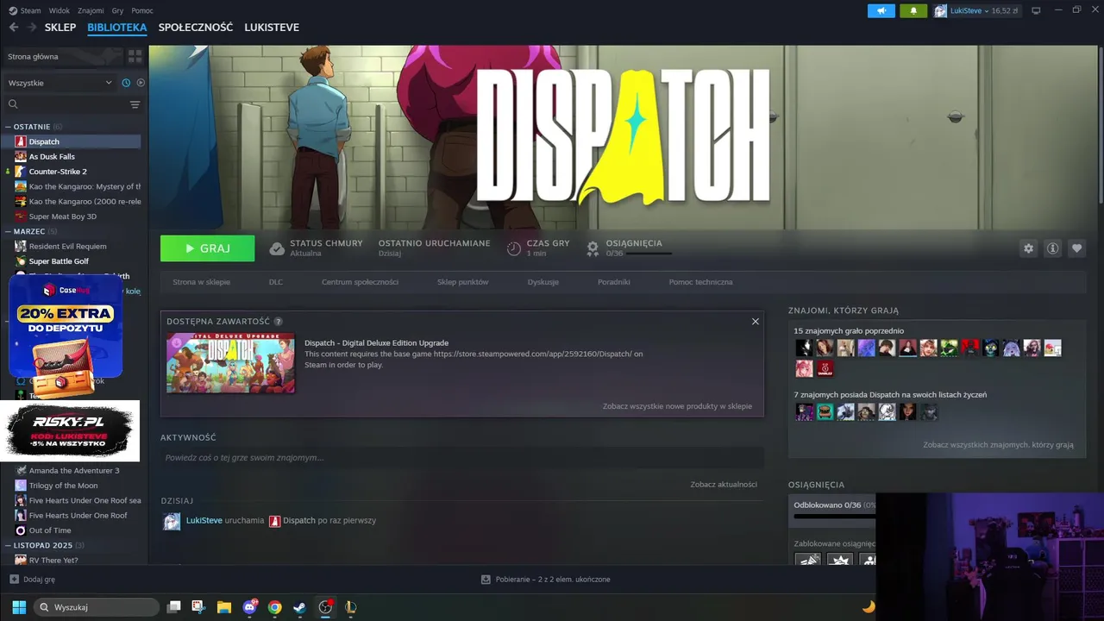
Task: Open the playtime clock icon
Action: (513, 248)
